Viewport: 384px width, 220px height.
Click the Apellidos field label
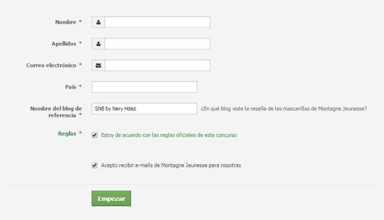click(x=64, y=44)
